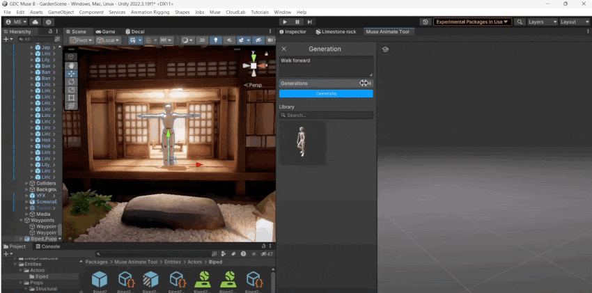592x293 pixels.
Task: Click the Muse Animate graduation cap icon
Action: (x=385, y=49)
